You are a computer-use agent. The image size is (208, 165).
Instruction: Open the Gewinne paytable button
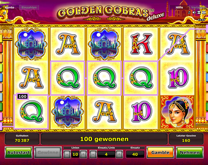(x=48, y=152)
